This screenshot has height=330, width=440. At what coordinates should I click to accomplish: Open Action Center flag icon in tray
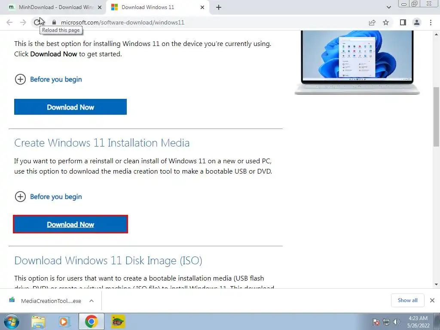click(x=376, y=321)
